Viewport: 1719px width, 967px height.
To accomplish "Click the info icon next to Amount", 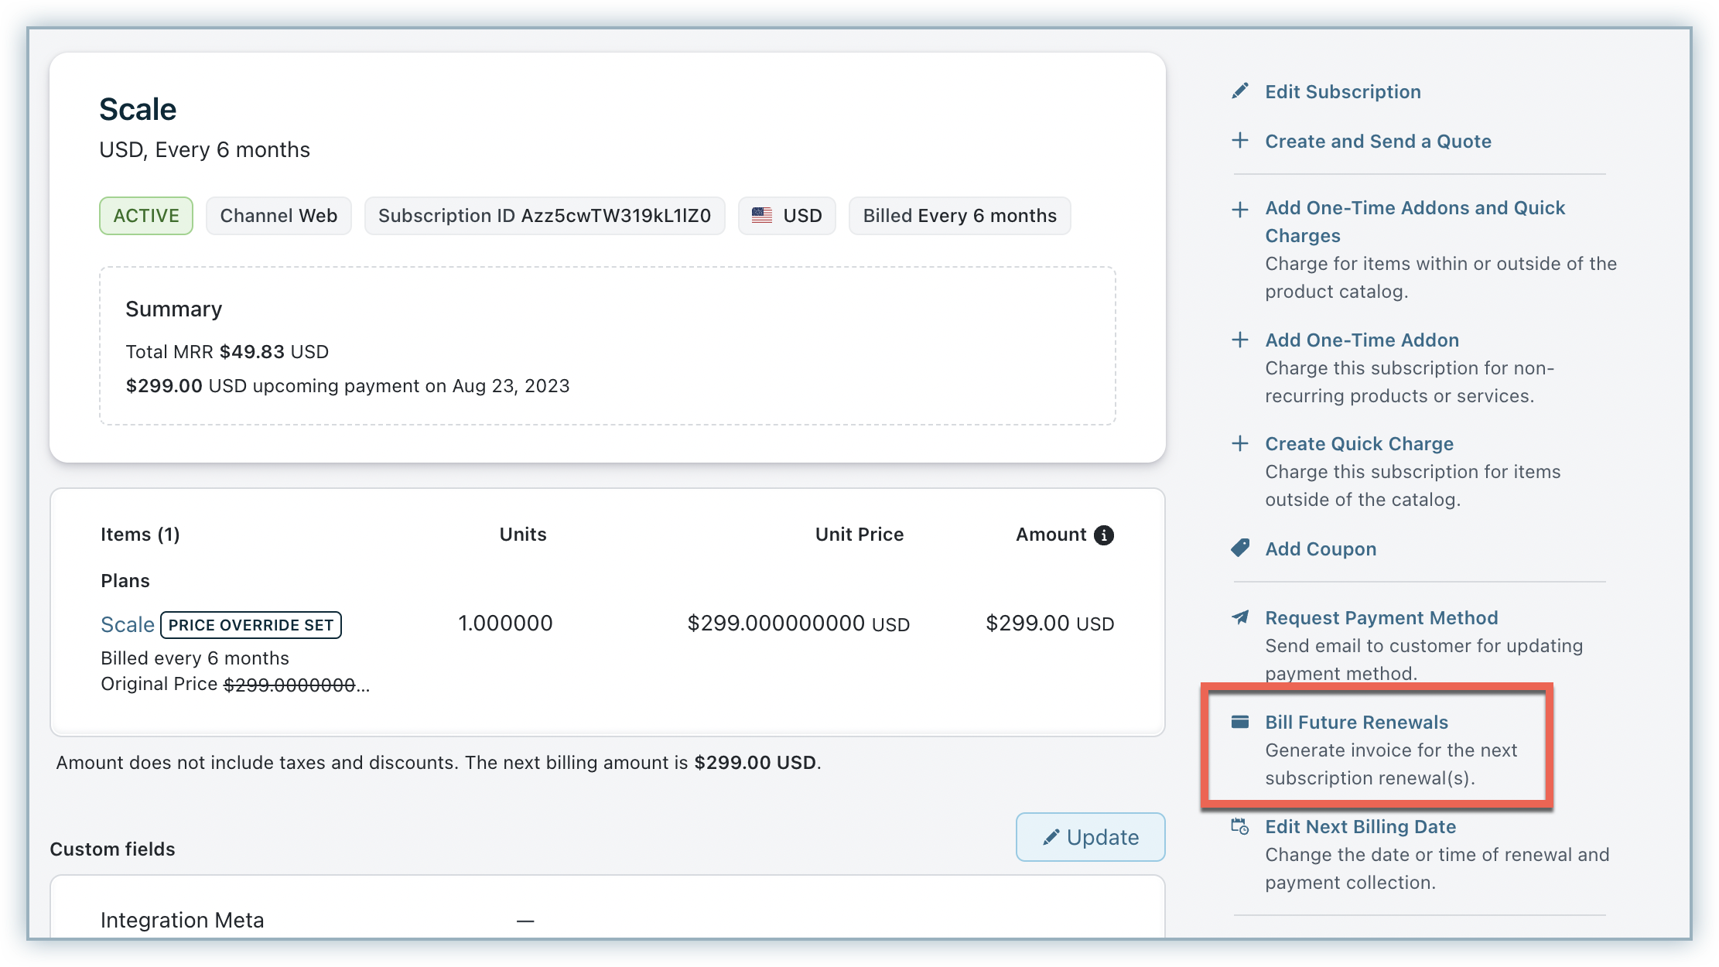I will pyautogui.click(x=1104, y=535).
